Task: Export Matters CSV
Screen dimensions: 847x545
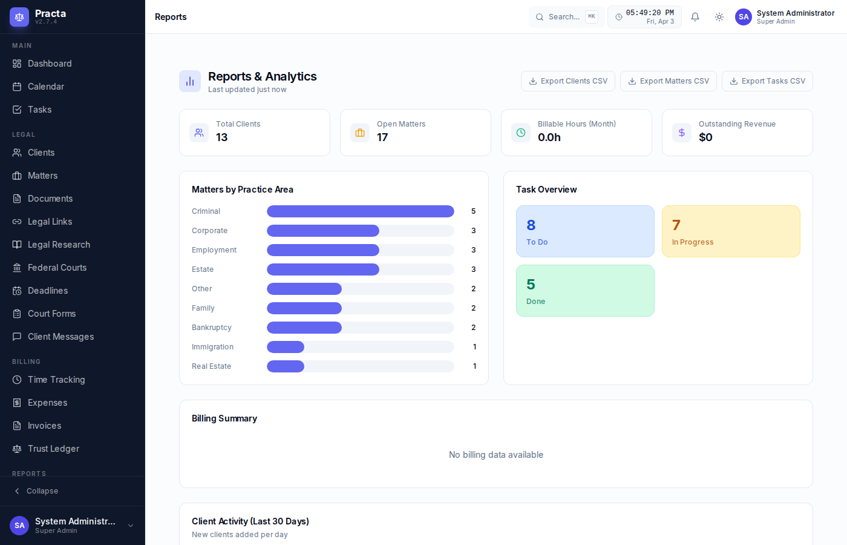Action: (x=669, y=81)
